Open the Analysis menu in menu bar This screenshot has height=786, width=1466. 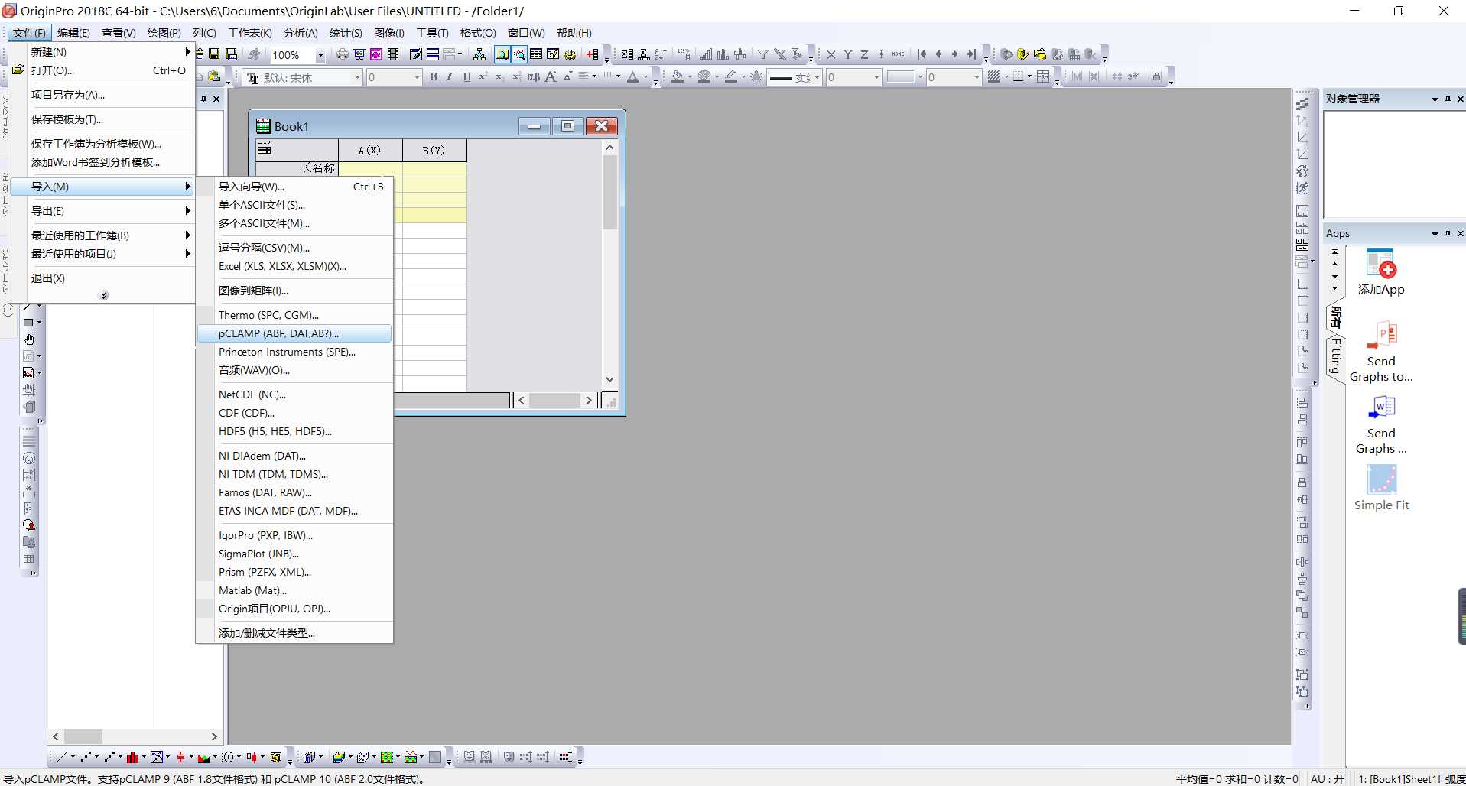[301, 33]
